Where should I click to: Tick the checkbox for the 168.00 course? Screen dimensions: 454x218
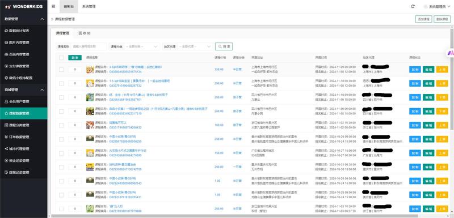tap(61, 125)
